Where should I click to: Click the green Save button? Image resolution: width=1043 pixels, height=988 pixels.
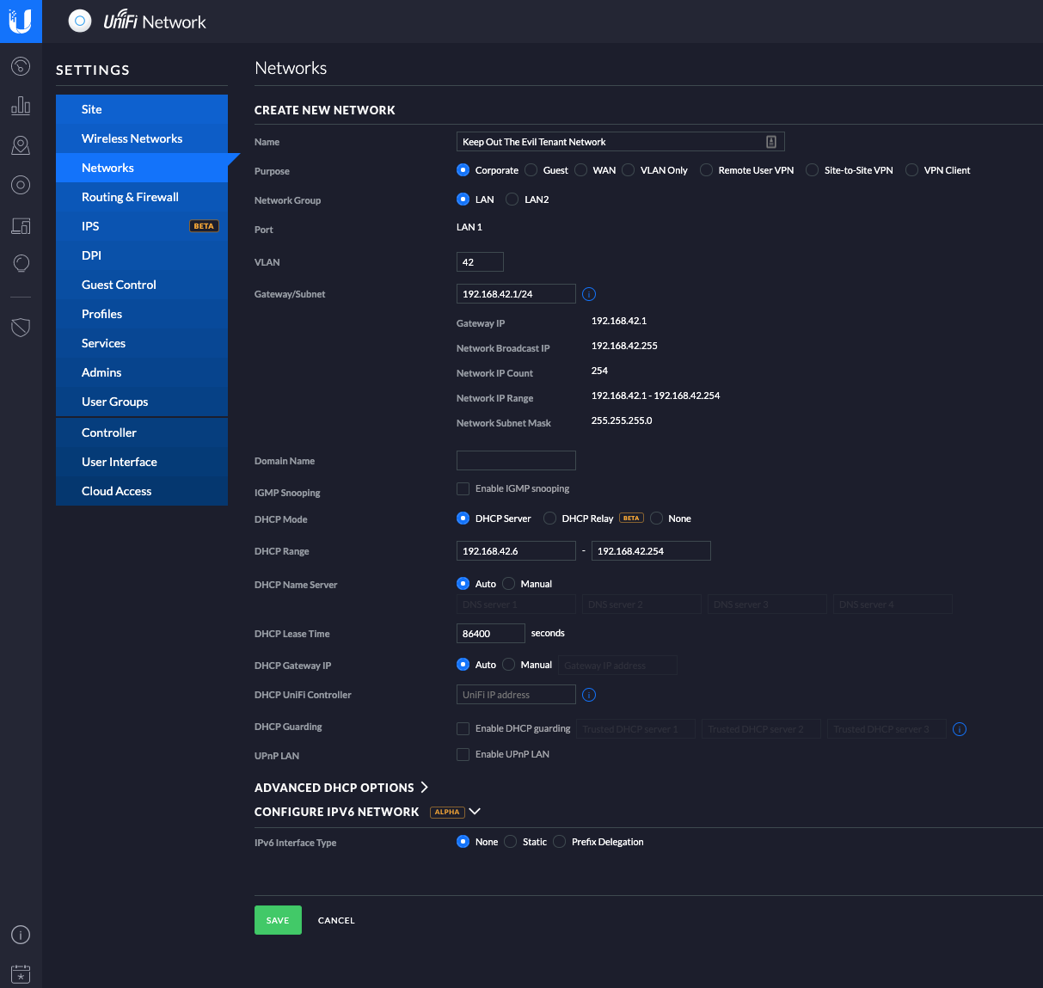278,920
